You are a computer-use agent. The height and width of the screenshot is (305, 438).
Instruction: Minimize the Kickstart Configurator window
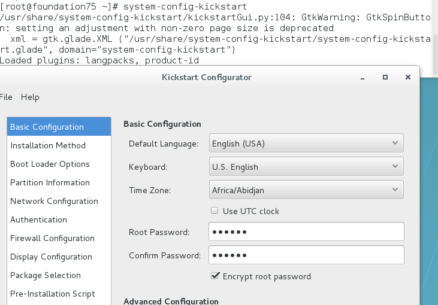pyautogui.click(x=363, y=78)
